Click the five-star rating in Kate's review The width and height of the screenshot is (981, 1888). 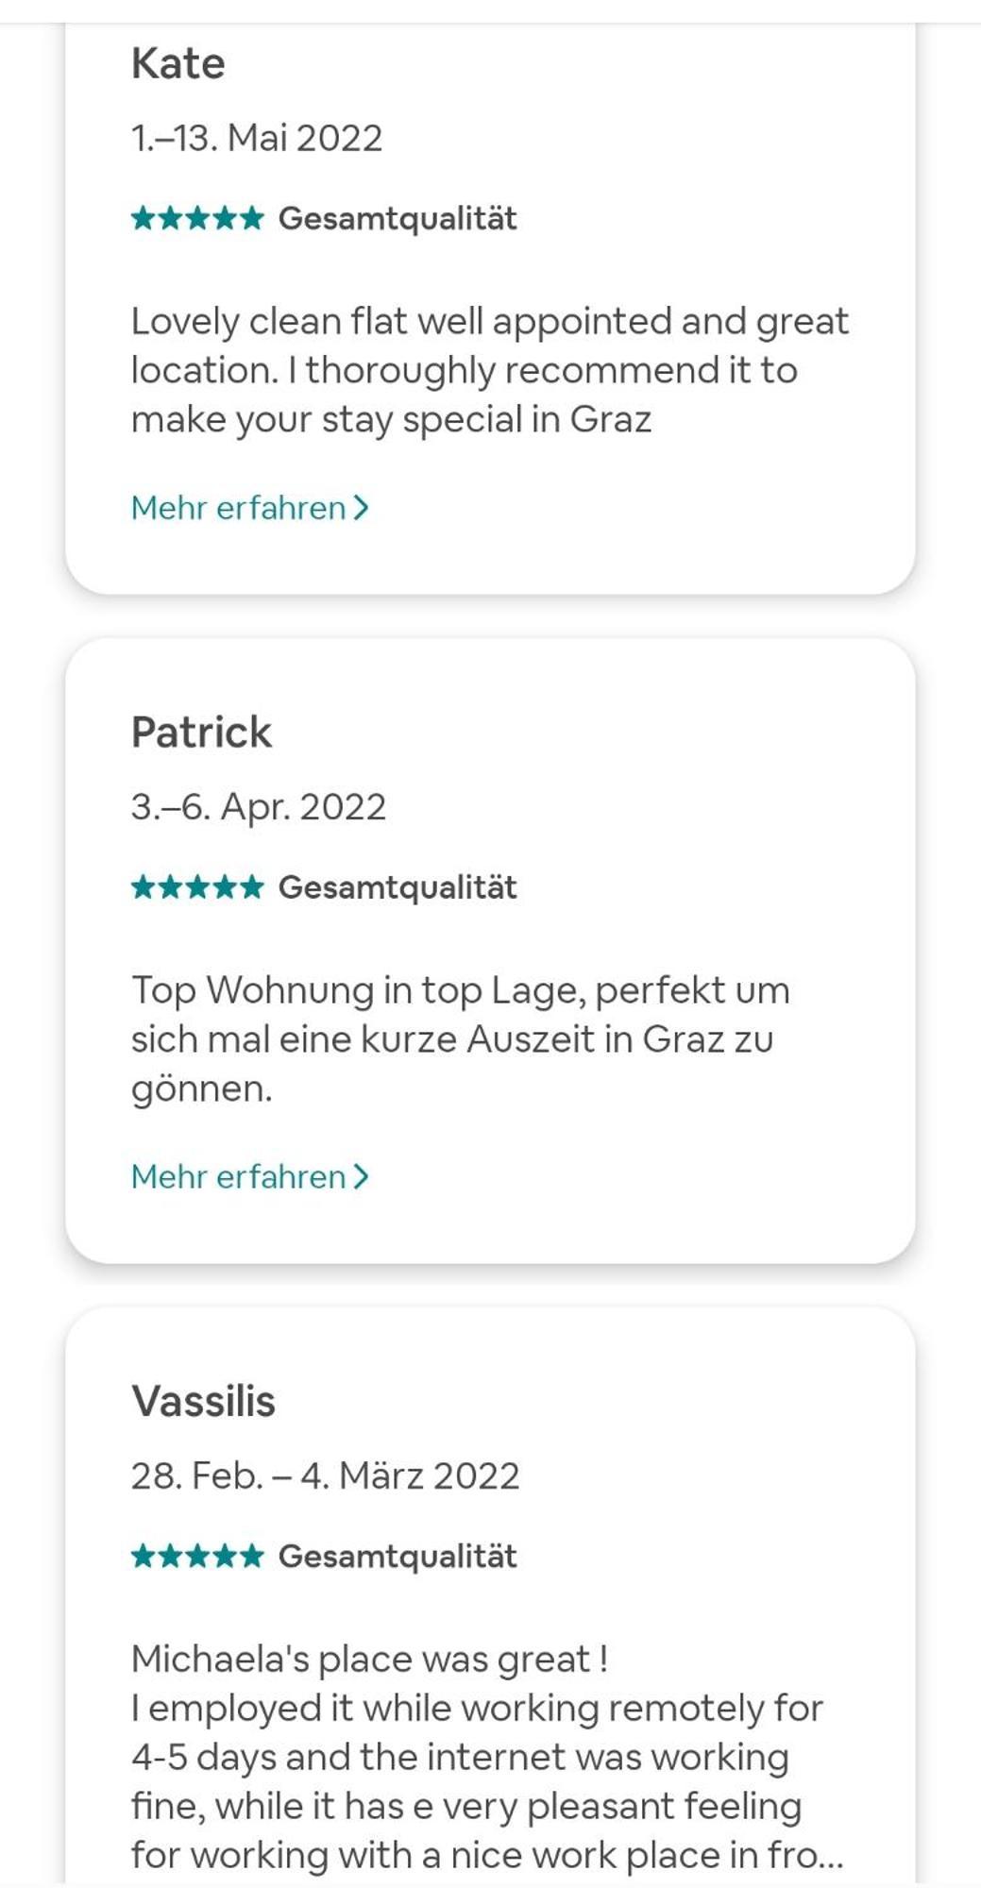pos(197,219)
